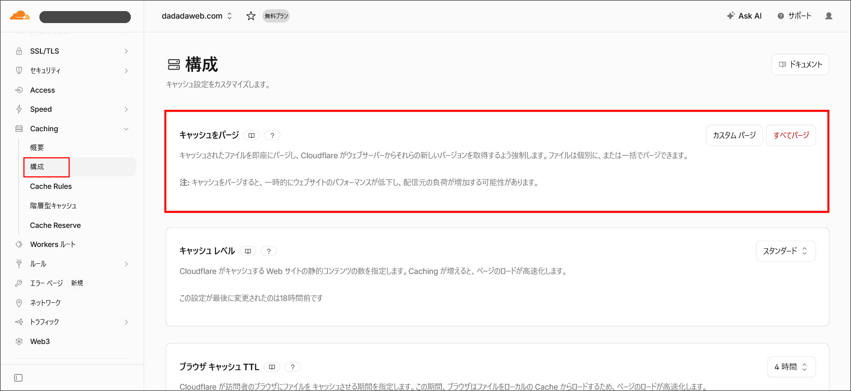Click help question mark for ブラウザ キャッシュ TTL
851x391 pixels.
click(293, 367)
